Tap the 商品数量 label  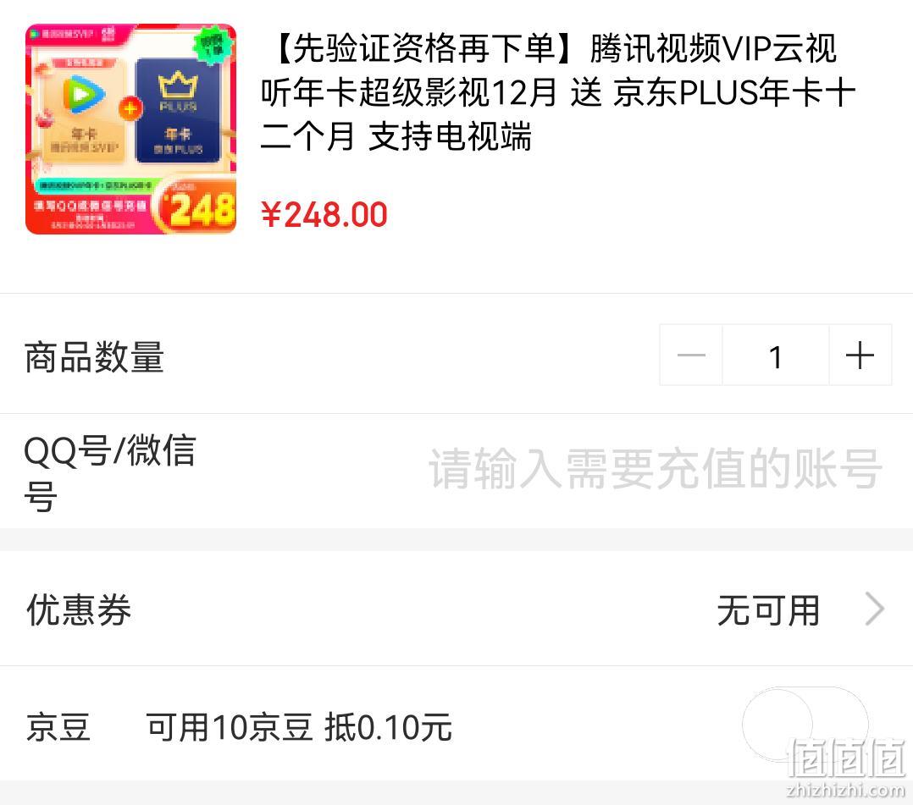pos(94,356)
